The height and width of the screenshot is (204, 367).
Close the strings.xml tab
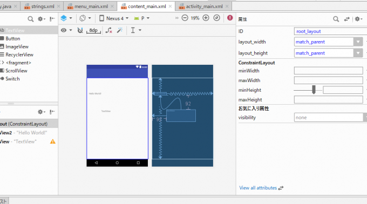pos(59,6)
